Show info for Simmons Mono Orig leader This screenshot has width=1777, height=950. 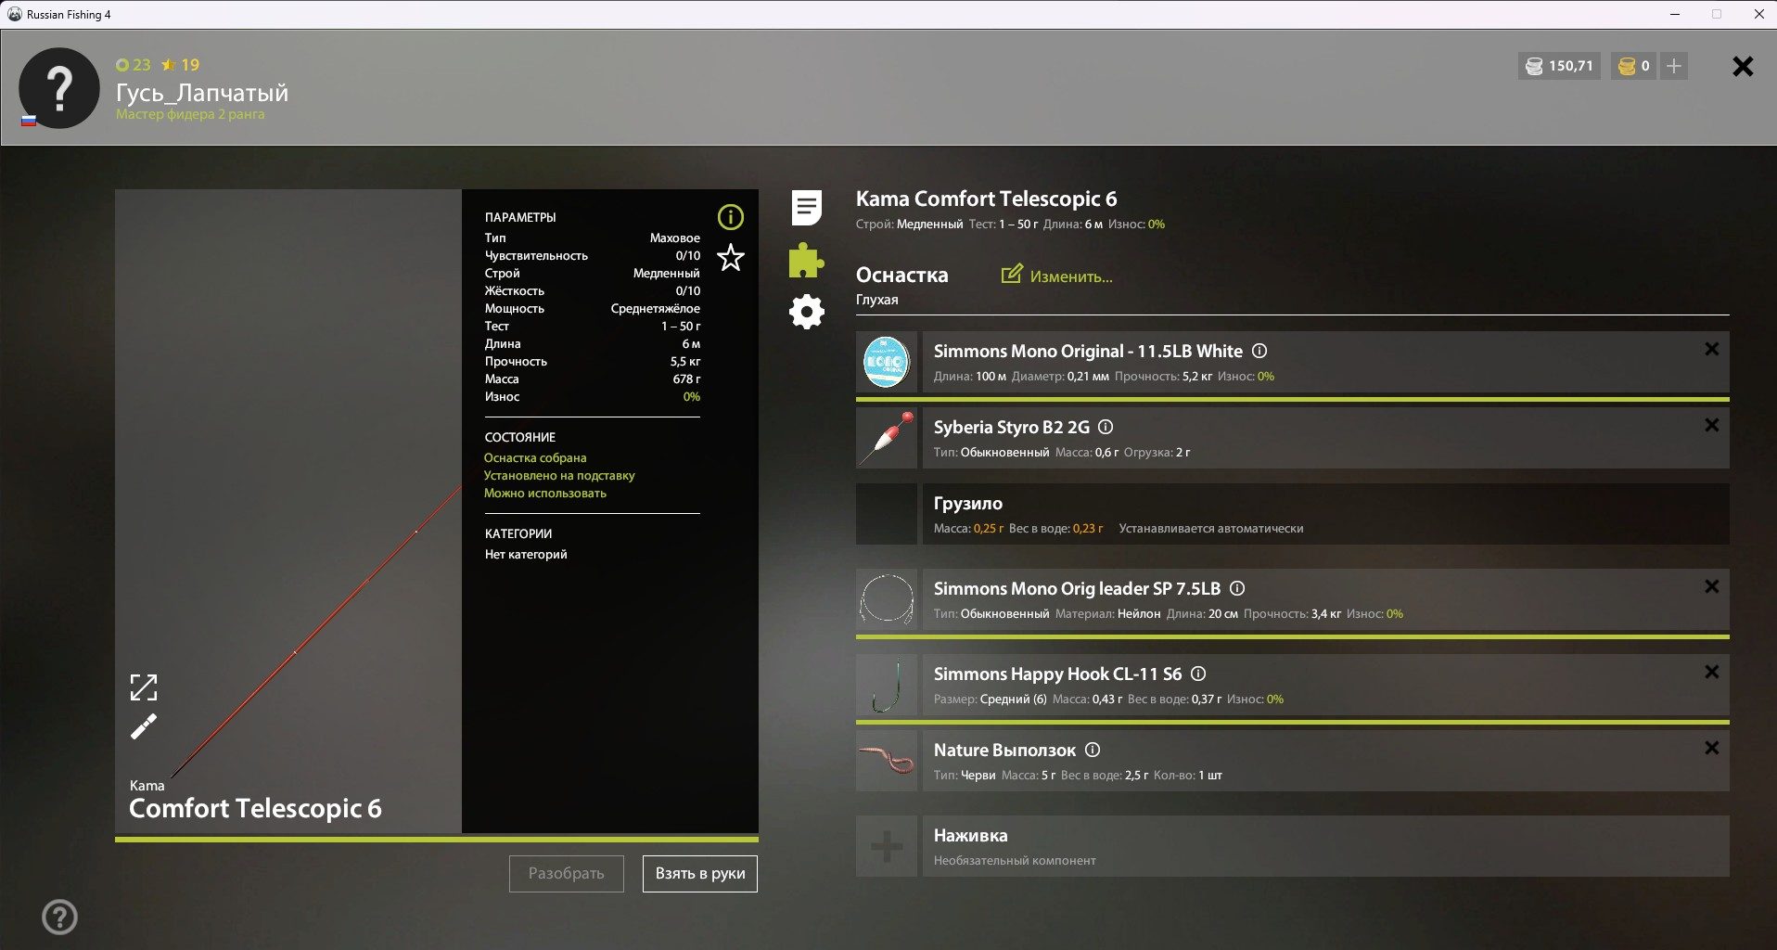(x=1237, y=588)
